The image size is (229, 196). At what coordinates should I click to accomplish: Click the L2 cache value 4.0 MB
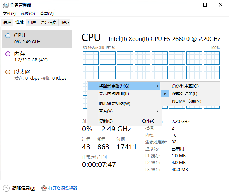pos(179,163)
